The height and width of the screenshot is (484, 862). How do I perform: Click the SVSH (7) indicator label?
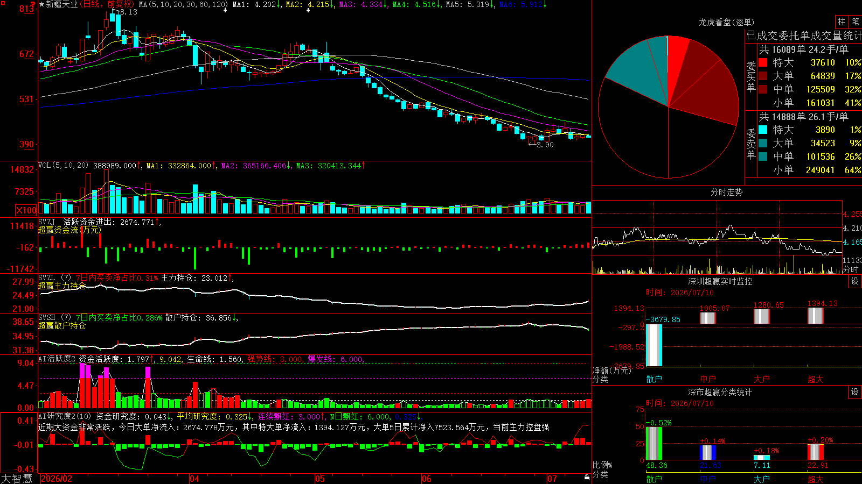[54, 318]
